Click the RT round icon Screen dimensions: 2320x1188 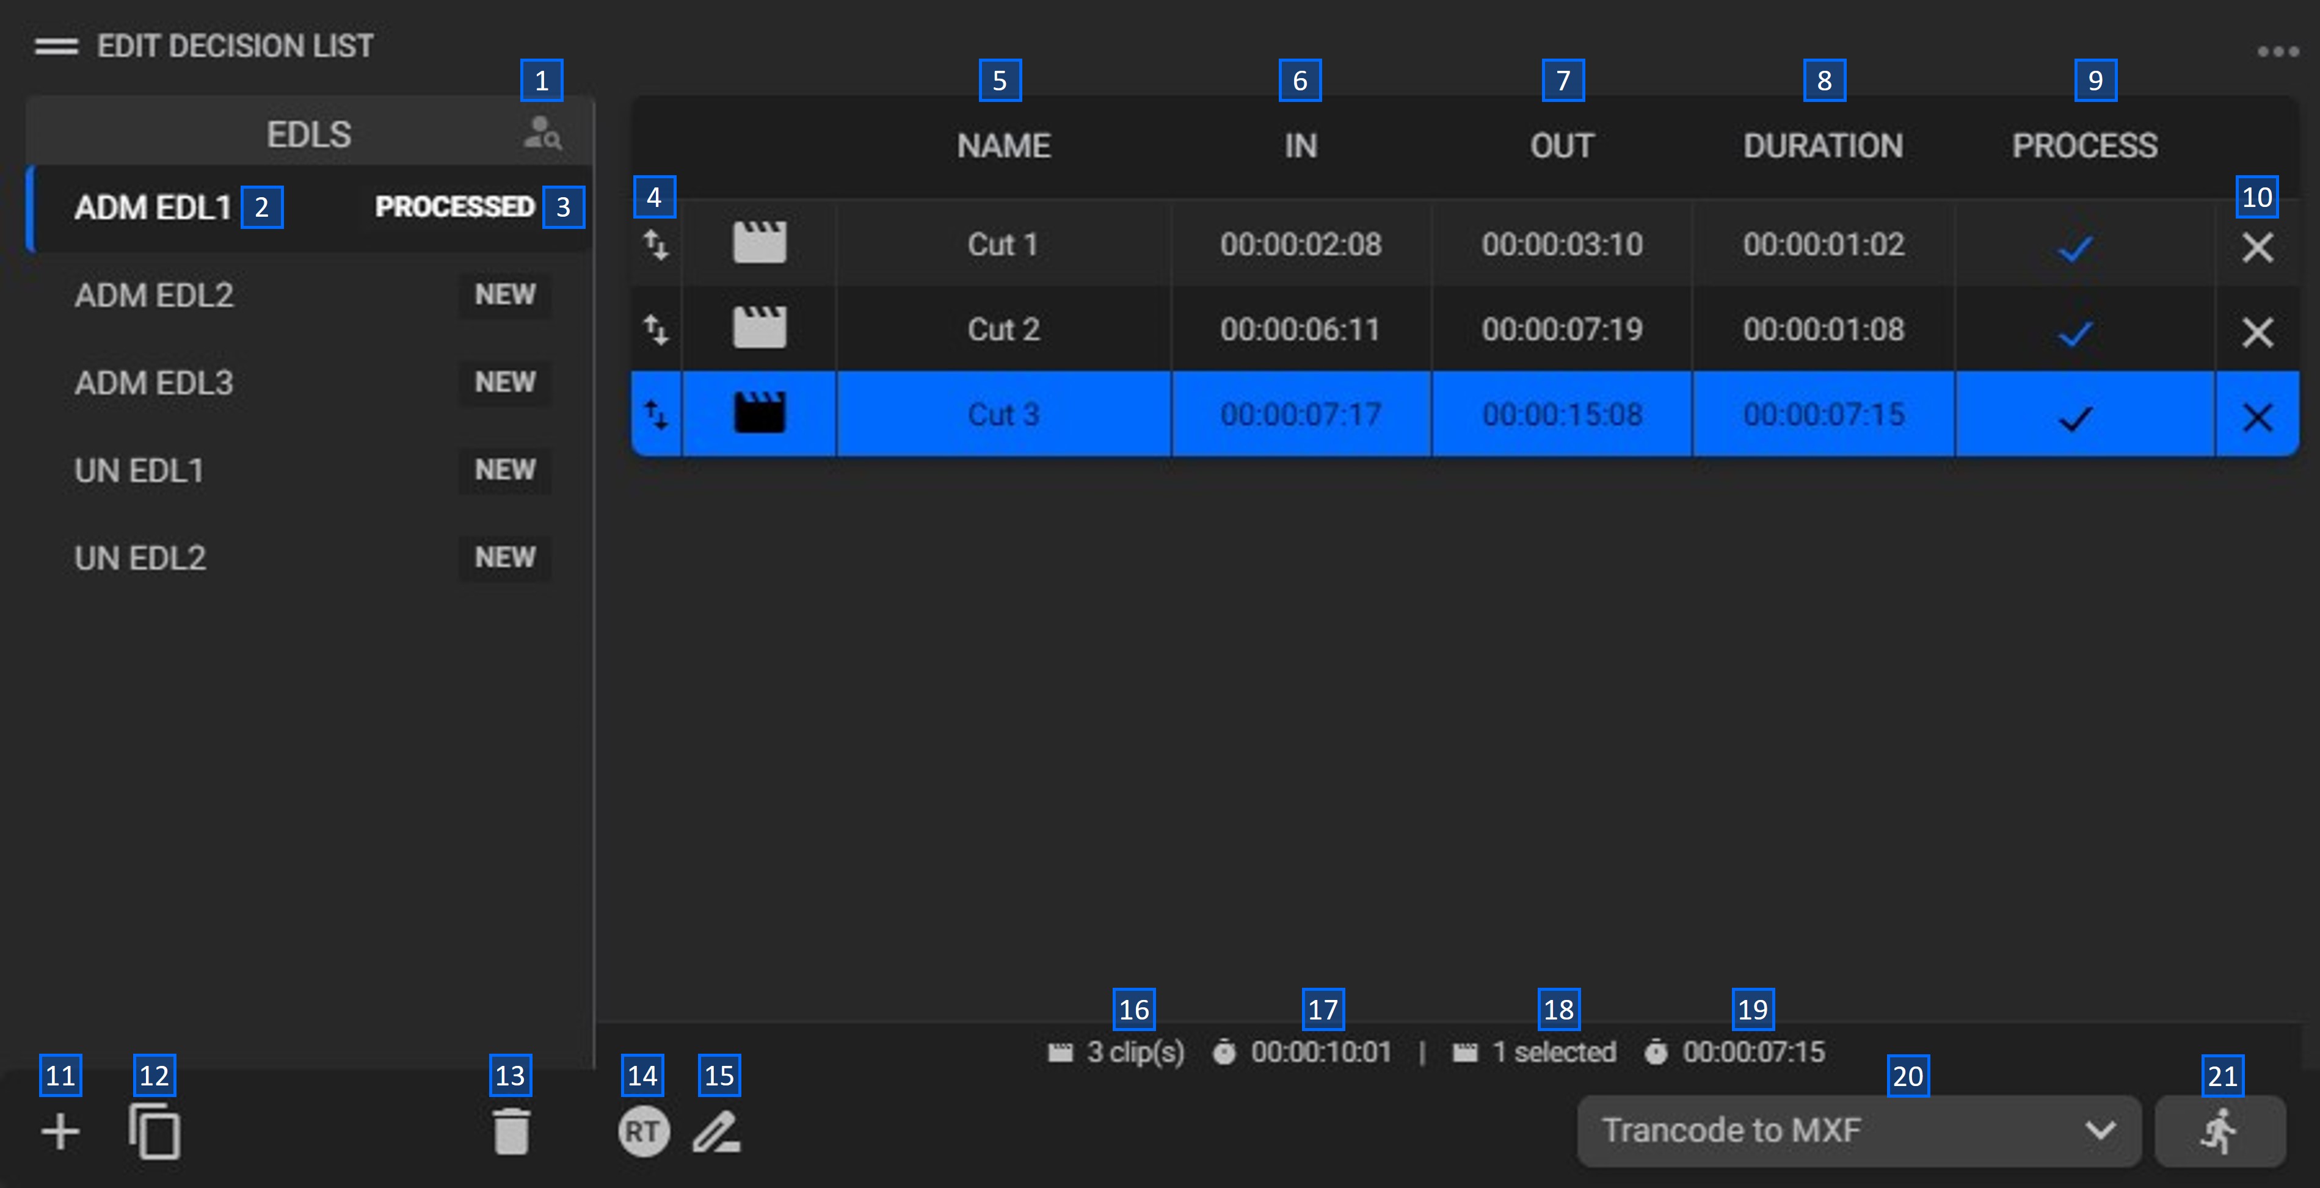point(643,1131)
